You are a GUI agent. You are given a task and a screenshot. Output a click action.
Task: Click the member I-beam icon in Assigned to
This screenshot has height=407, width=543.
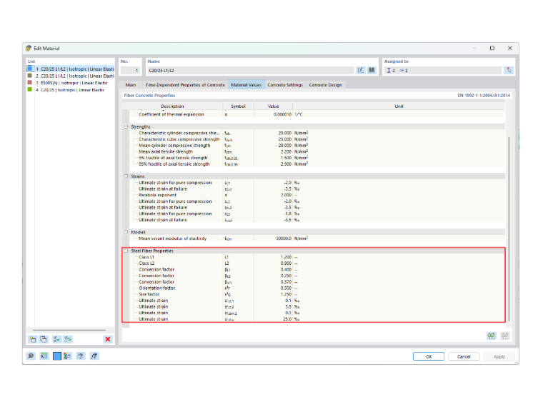click(x=389, y=70)
